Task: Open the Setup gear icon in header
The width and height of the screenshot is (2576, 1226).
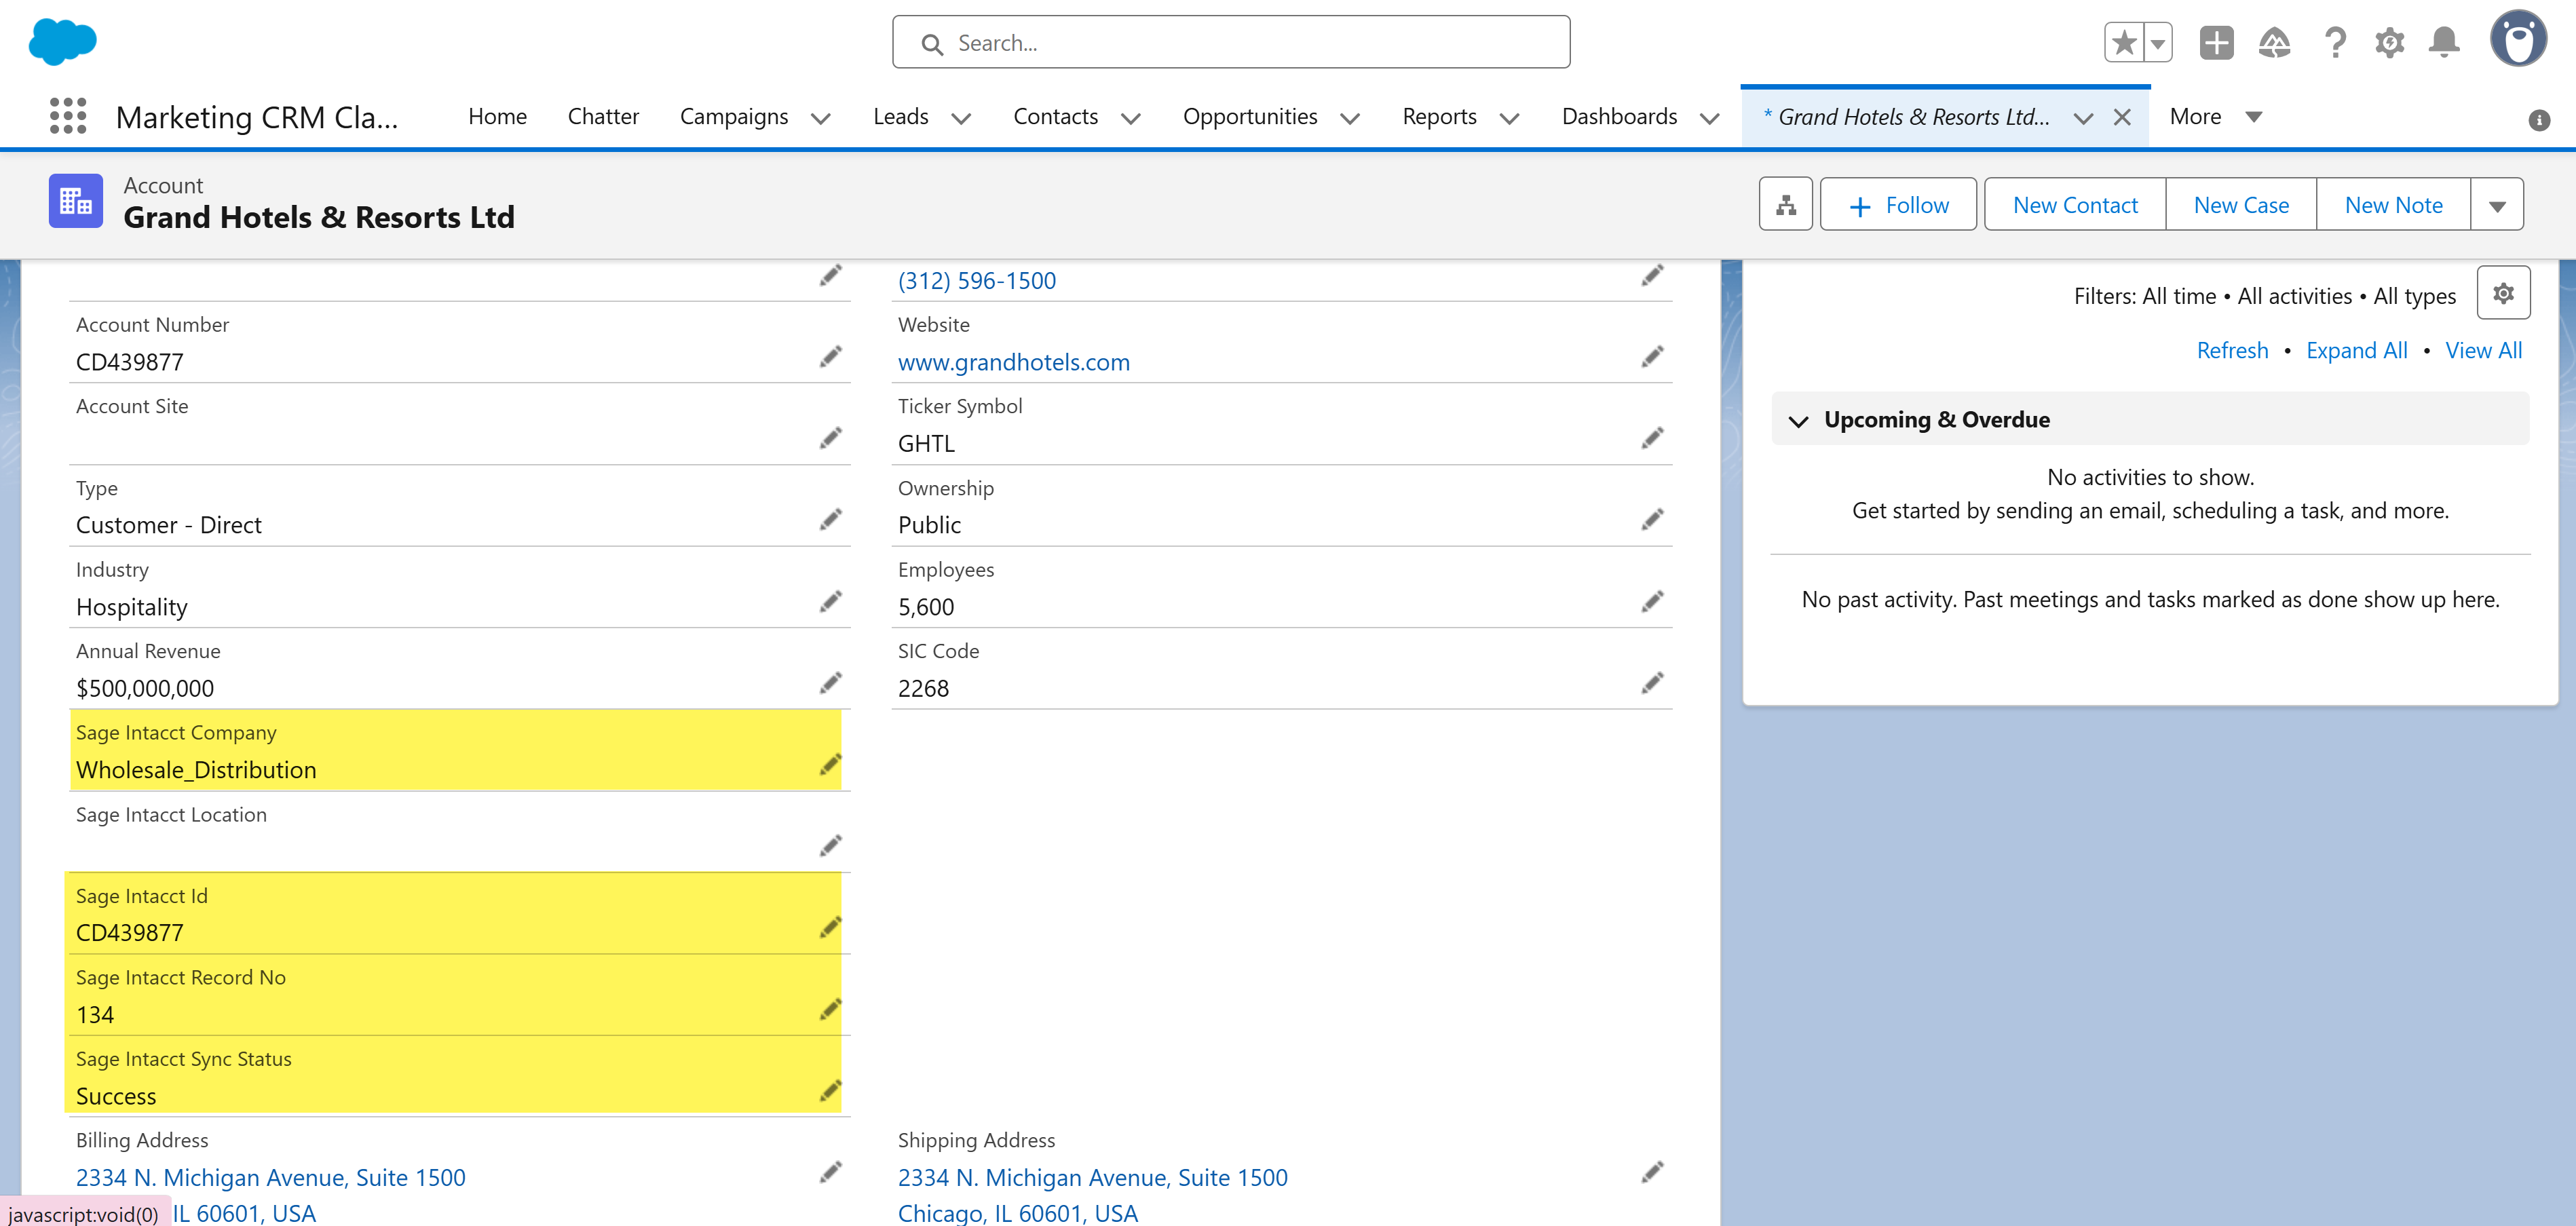Action: [2389, 43]
